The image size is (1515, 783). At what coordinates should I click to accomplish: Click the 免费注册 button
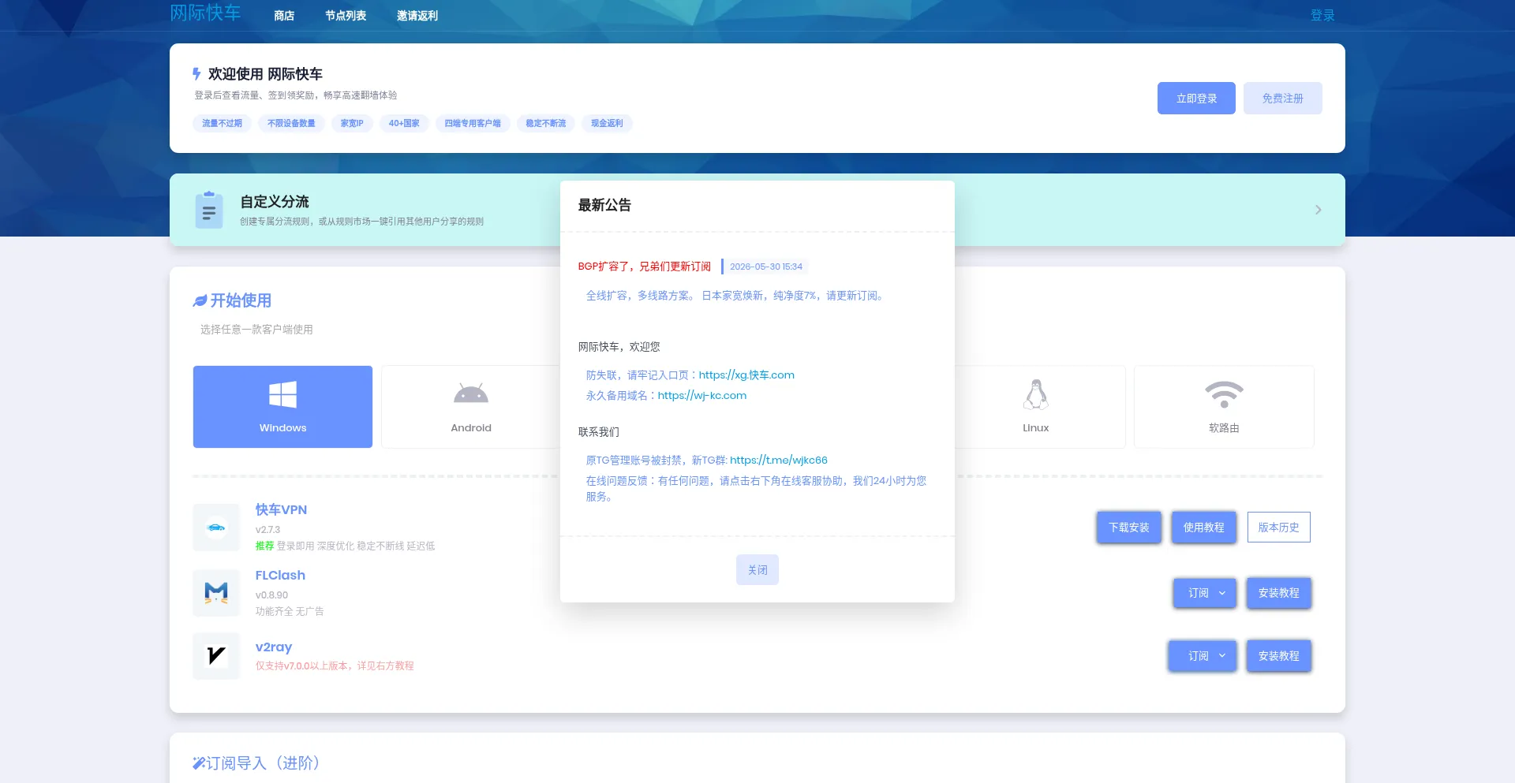(x=1282, y=99)
